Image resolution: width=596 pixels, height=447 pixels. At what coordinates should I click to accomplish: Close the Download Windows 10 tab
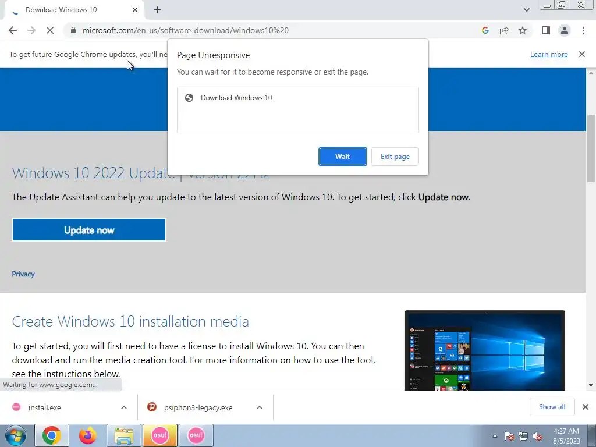(135, 10)
